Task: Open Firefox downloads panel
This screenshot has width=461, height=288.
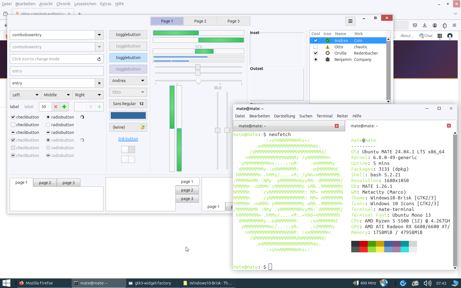Action: pyautogui.click(x=425, y=25)
